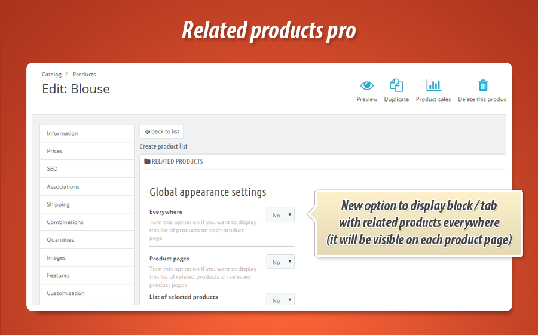Click the Catalog breadcrumb link
Viewport: 538px width, 335px height.
click(51, 75)
